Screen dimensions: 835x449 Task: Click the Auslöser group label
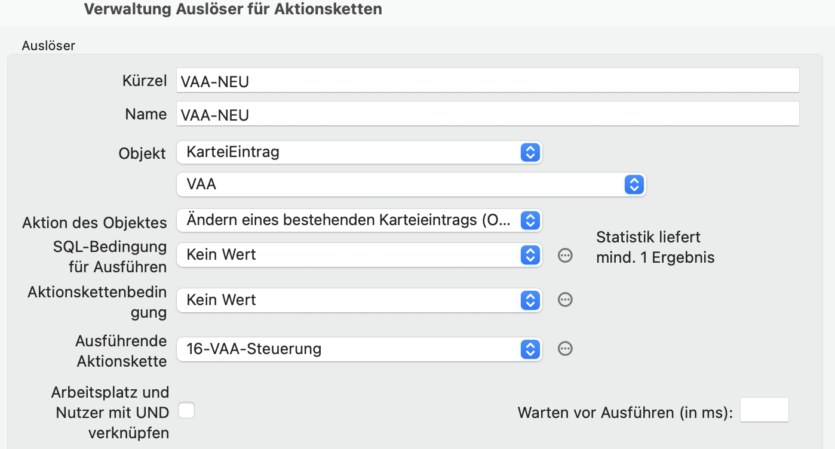point(48,45)
